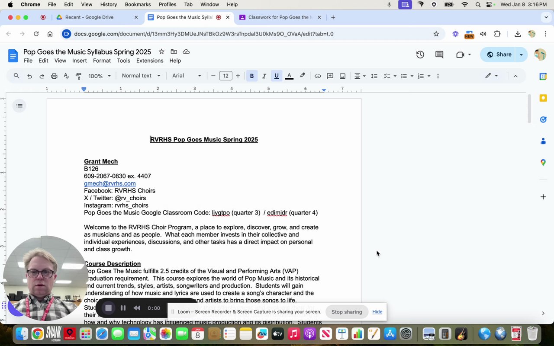554x346 pixels.
Task: Open line and paragraph spacing options
Action: 374,76
